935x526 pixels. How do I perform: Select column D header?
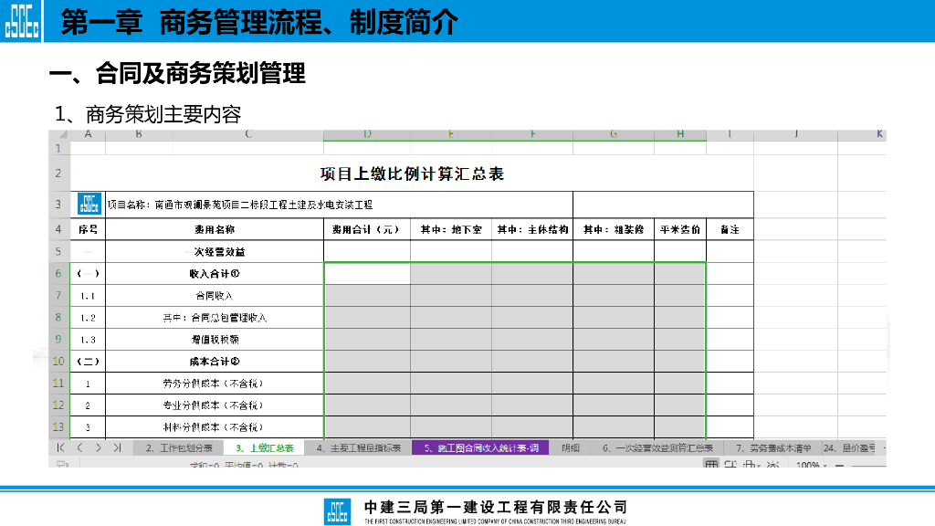point(367,134)
